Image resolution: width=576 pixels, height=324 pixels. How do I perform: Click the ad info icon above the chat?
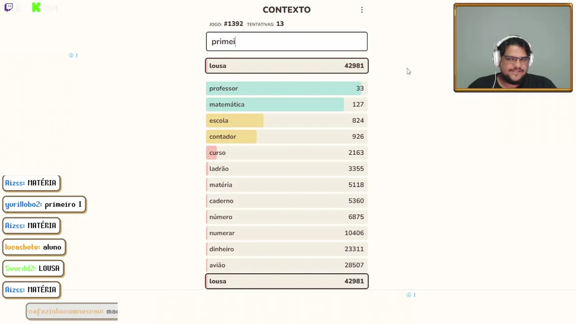[x=71, y=55]
